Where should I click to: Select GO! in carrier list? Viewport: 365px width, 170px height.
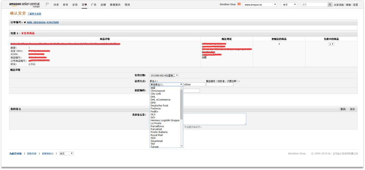pyautogui.click(x=153, y=117)
